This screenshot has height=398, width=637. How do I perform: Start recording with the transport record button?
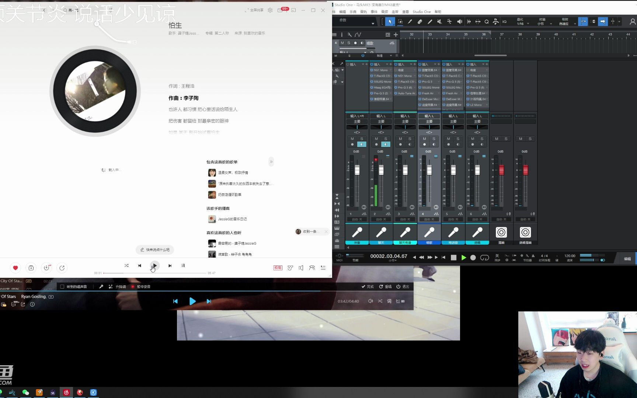click(x=473, y=258)
